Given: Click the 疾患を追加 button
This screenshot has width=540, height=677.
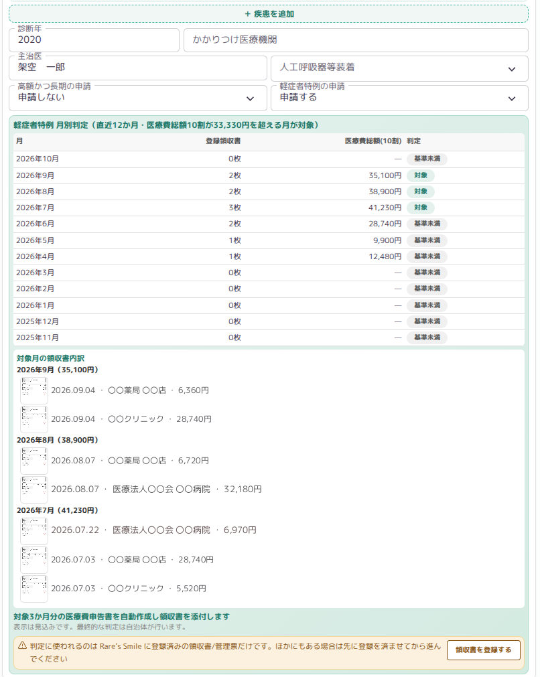Looking at the screenshot, I should pos(268,14).
